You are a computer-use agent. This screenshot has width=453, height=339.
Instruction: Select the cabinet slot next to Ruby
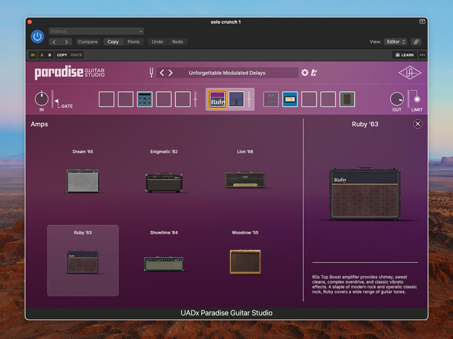237,99
